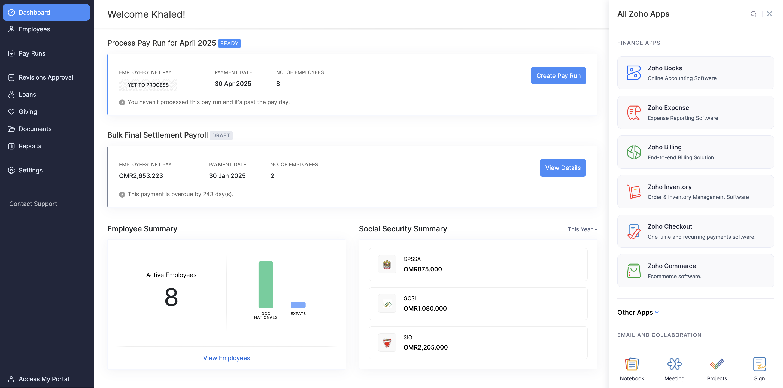The height and width of the screenshot is (388, 783).
Task: Open Zoho Books app icon
Action: pos(634,73)
